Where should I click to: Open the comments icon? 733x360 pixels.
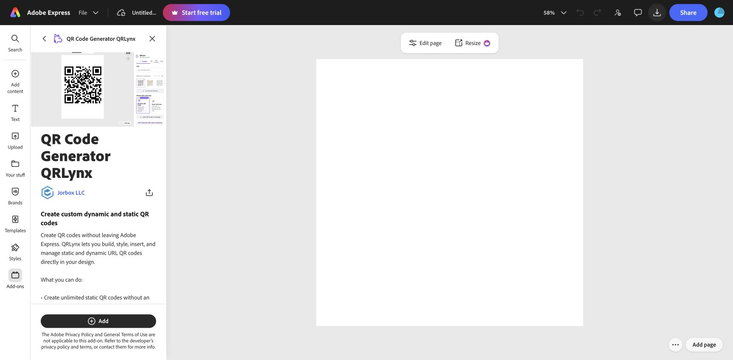[x=638, y=13]
